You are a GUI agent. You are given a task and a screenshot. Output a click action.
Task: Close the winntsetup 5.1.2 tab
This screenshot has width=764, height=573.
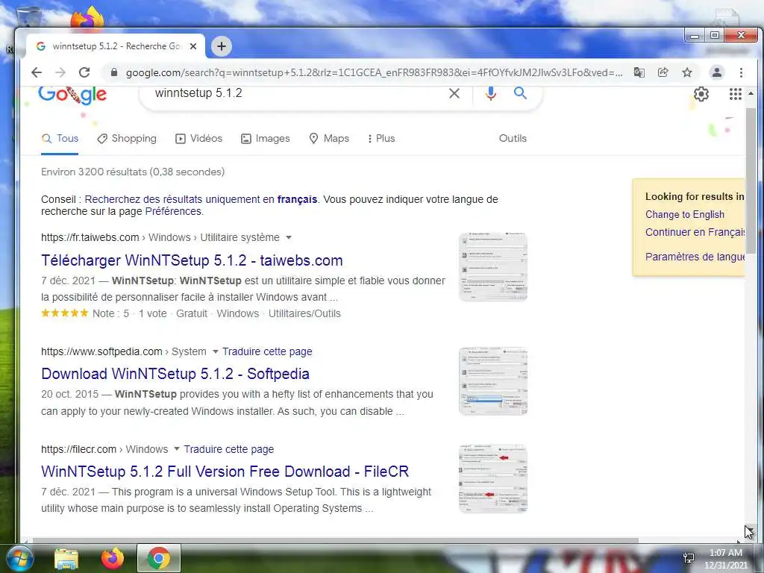tap(193, 46)
